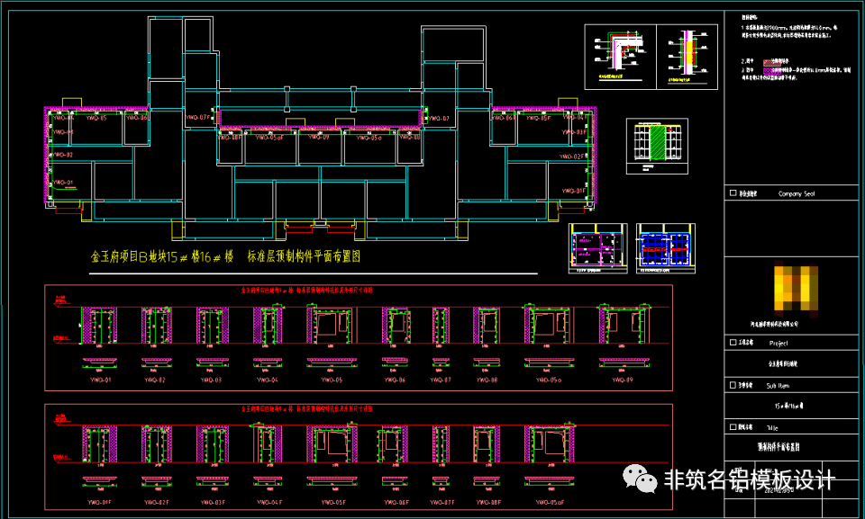
Task: Click the 'Title' label in title block
Action: pyautogui.click(x=772, y=427)
